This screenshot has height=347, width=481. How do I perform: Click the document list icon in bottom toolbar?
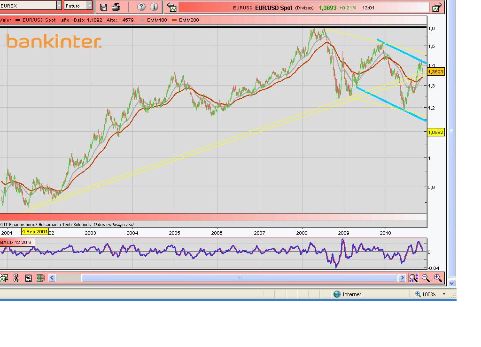click(x=28, y=278)
